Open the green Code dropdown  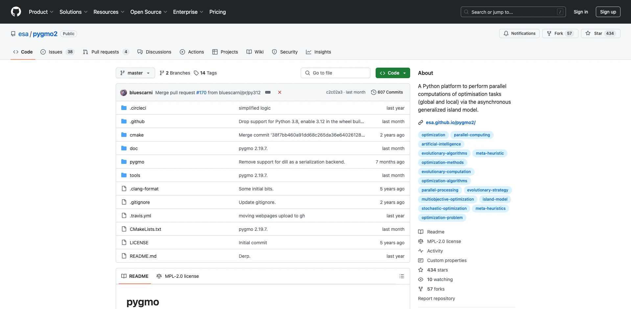pos(393,73)
